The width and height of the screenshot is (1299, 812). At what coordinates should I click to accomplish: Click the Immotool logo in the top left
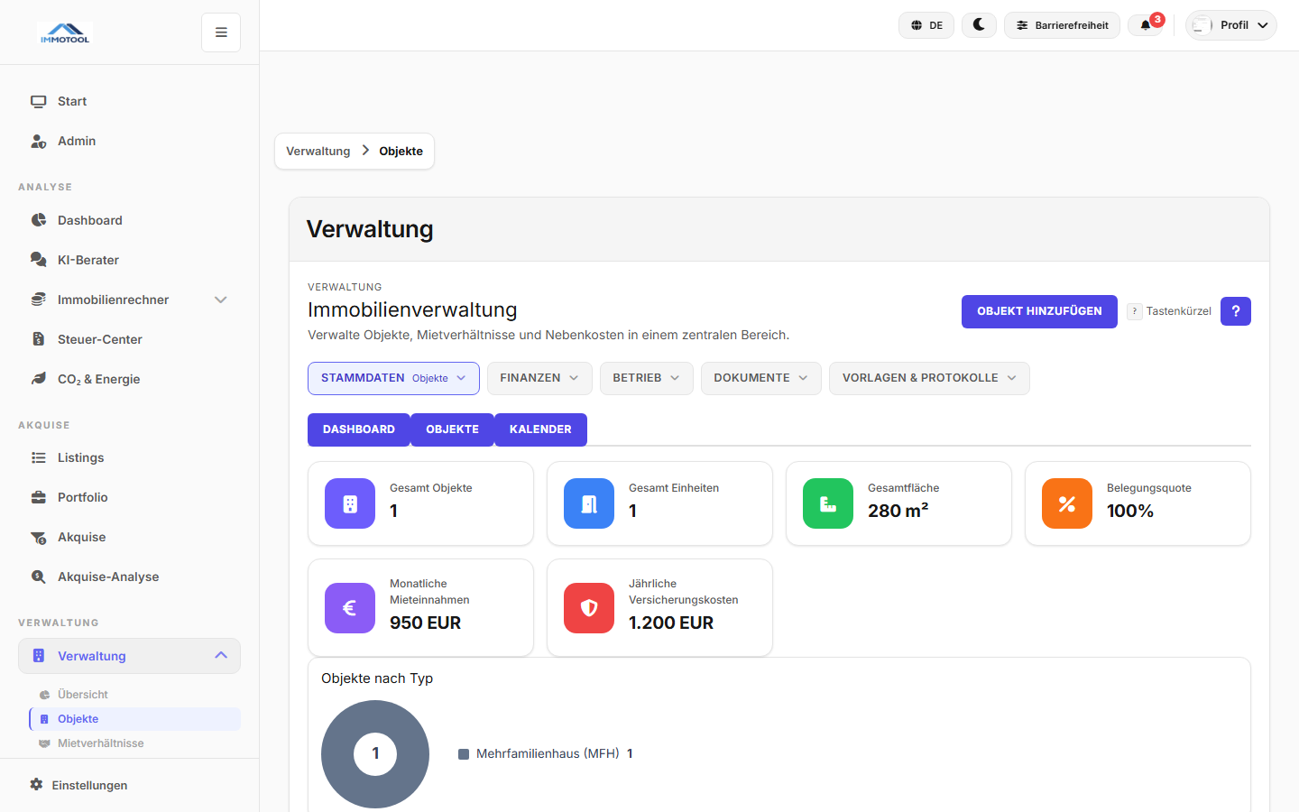tap(64, 31)
